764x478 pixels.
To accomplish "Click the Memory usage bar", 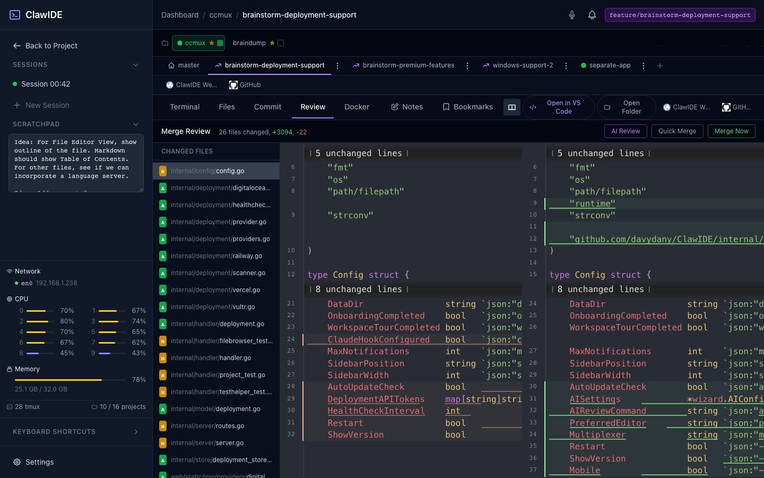I will pos(70,380).
